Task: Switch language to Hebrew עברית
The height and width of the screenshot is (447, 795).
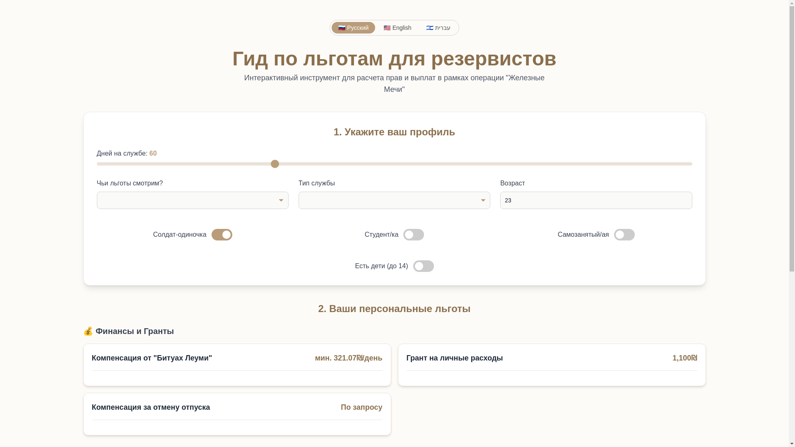Action: coord(438,28)
